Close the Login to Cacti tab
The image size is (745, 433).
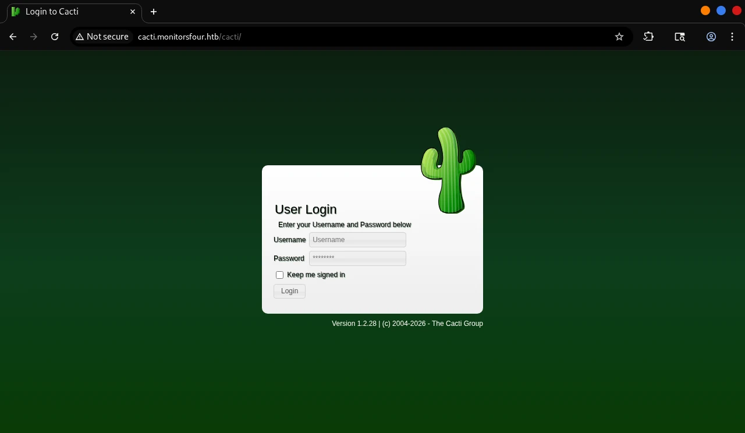click(x=133, y=12)
